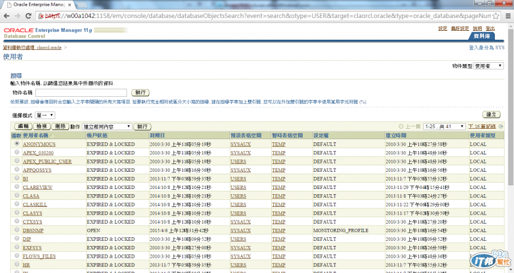
Task: Open the 1-25, 共 41 page range dropdown
Action: pyautogui.click(x=444, y=126)
